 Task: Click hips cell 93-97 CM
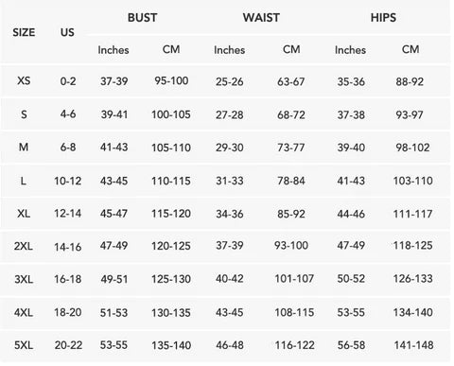(x=410, y=114)
